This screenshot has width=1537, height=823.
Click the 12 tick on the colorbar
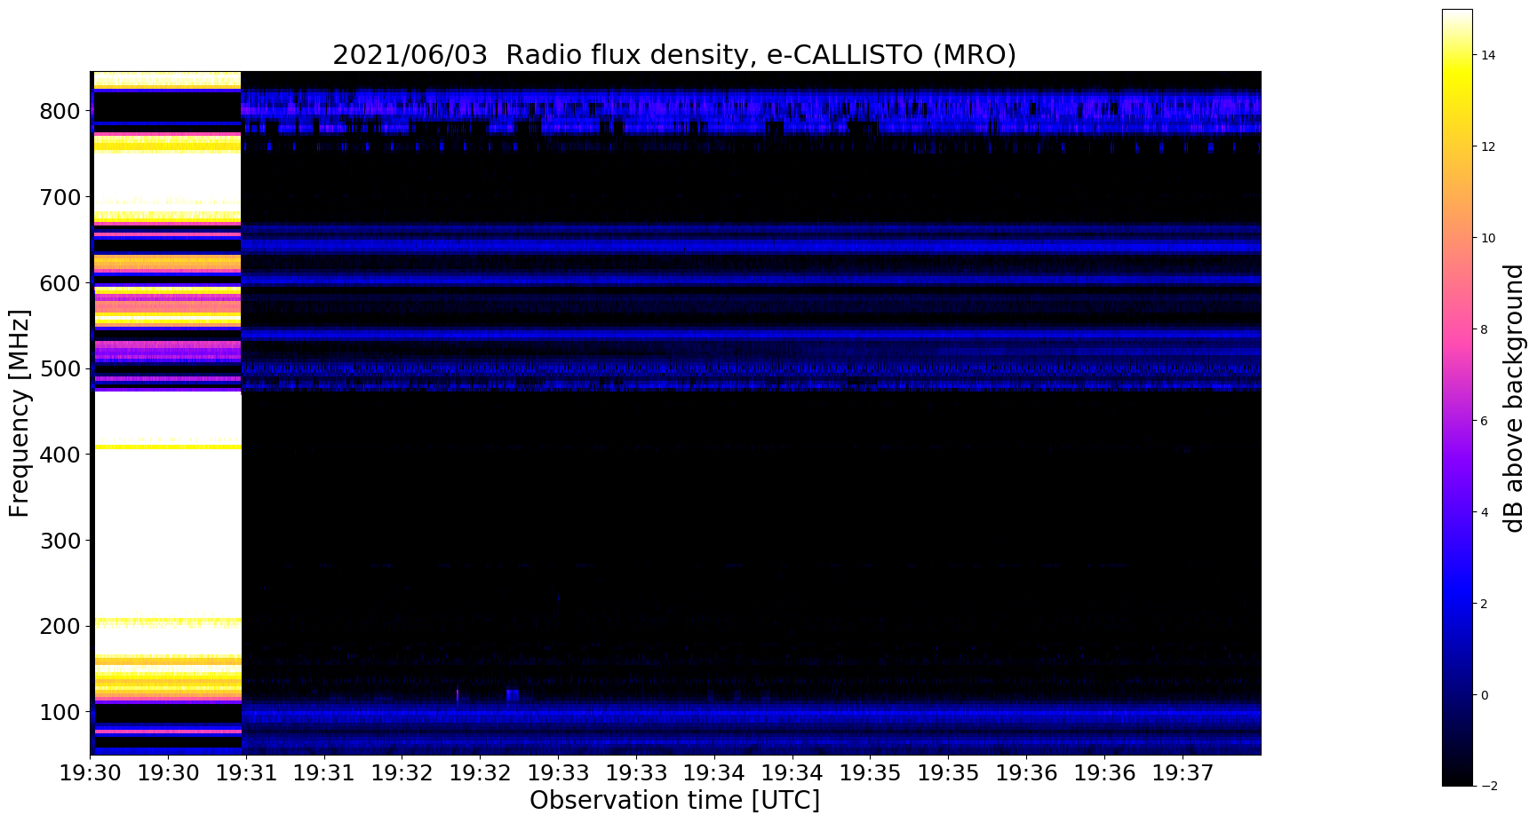click(1488, 146)
